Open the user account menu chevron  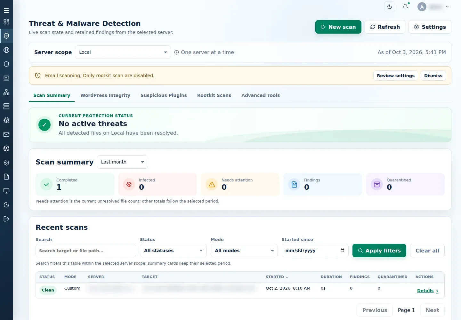pos(447,7)
